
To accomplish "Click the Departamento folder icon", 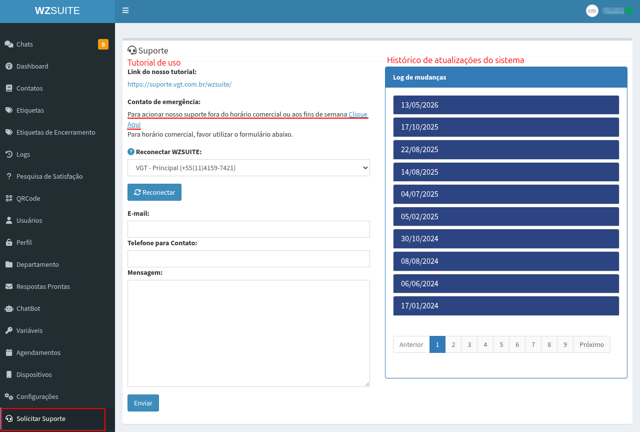I will (x=9, y=264).
